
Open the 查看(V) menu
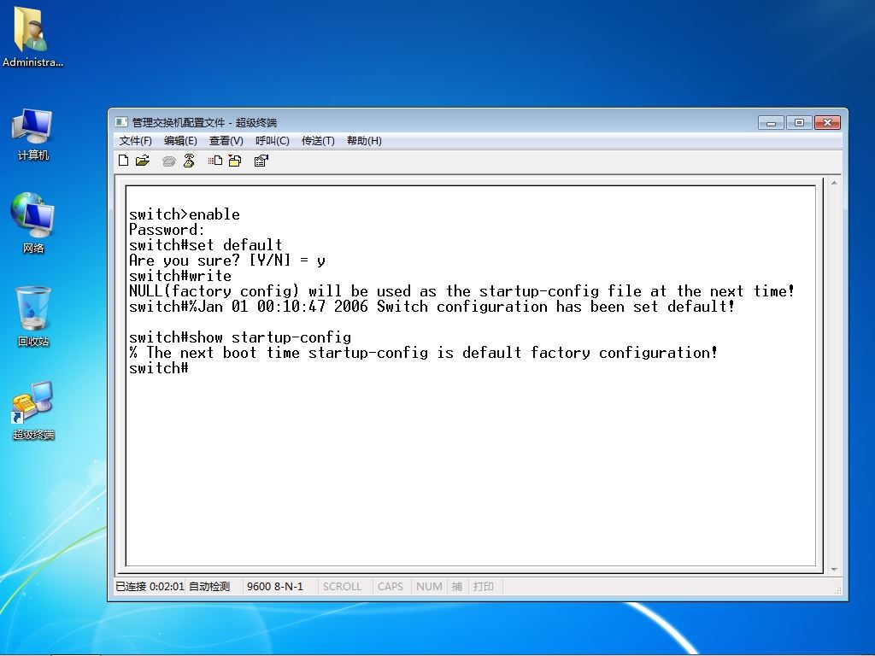click(226, 141)
